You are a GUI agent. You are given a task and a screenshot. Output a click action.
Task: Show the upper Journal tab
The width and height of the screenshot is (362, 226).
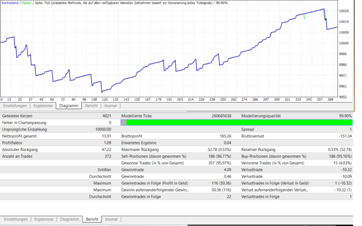point(110,106)
